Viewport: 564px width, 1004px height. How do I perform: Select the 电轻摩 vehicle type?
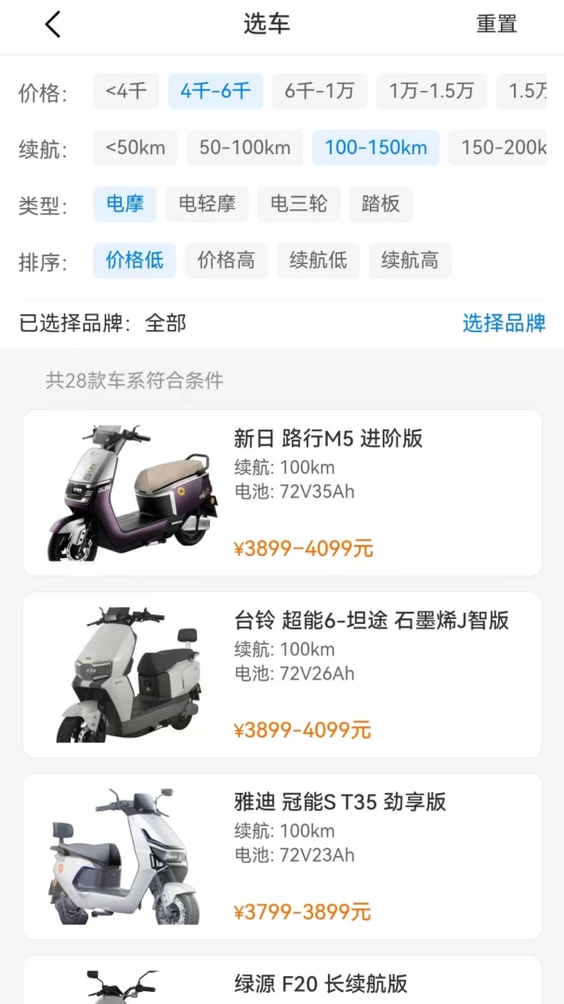(x=207, y=205)
